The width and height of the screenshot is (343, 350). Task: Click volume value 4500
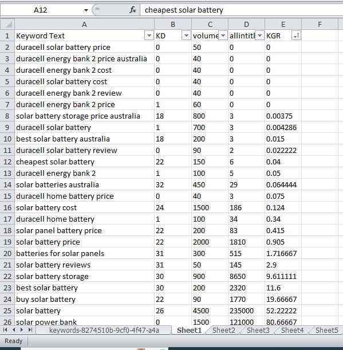(210, 310)
